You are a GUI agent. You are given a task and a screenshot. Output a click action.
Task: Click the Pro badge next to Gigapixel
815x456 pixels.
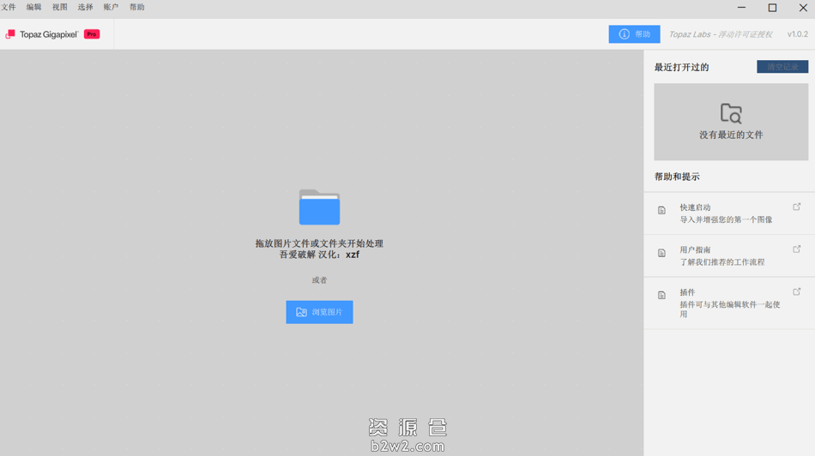tap(92, 34)
